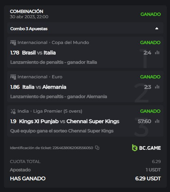Click the Combo 3 Apuestas header label
This screenshot has height=192, width=170.
click(x=29, y=29)
